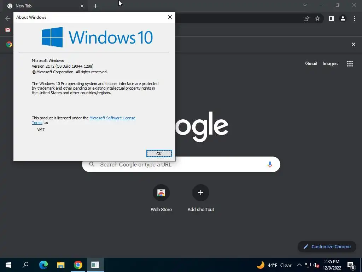Image resolution: width=362 pixels, height=272 pixels.
Task: Start voice search with microphone
Action: pos(270,164)
